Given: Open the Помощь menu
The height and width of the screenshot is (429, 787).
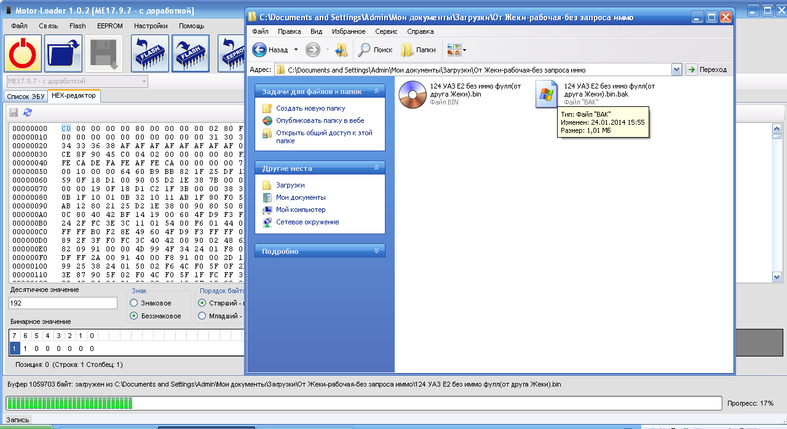Looking at the screenshot, I should click(x=192, y=26).
